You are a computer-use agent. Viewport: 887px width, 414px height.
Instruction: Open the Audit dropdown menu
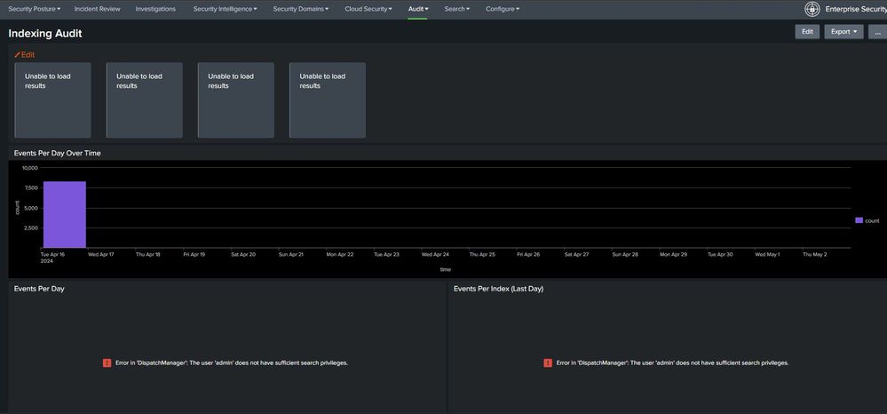(418, 9)
